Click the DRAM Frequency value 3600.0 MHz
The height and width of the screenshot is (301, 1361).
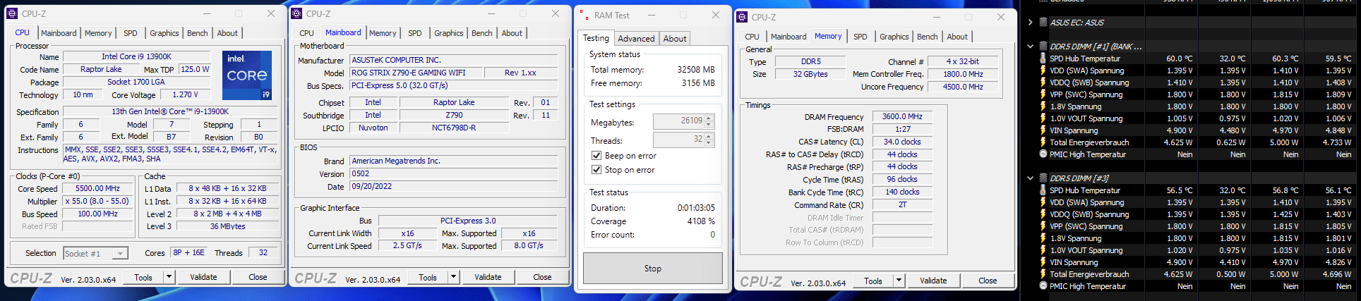902,116
